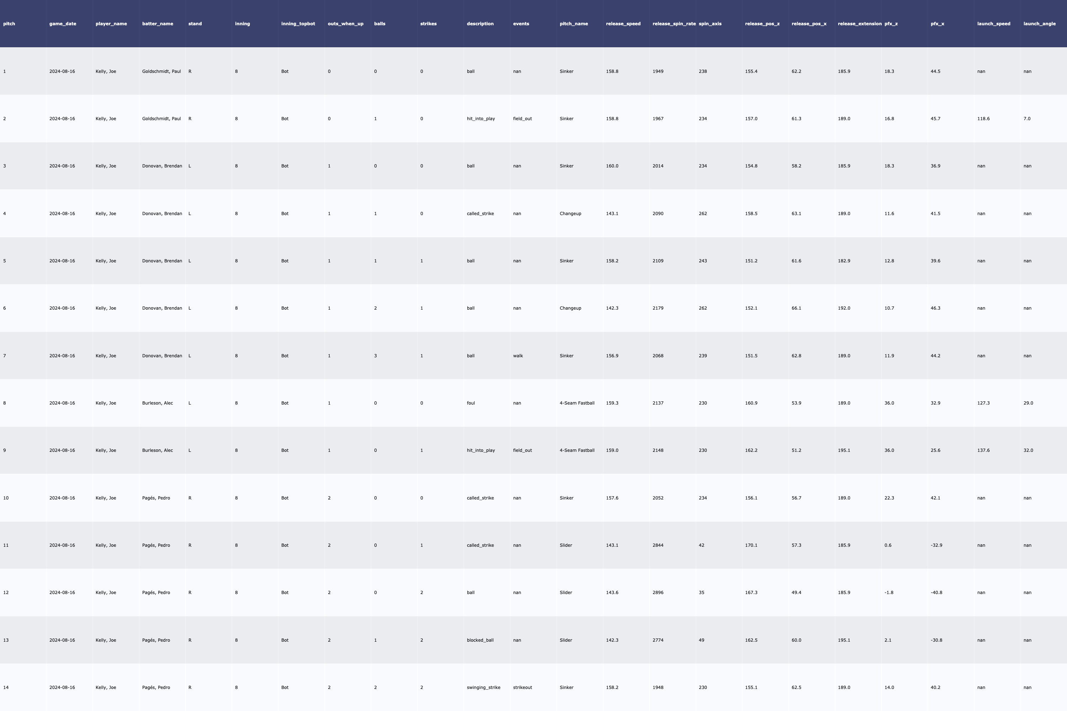This screenshot has width=1067, height=711.
Task: Click the batter_name column header
Action: click(158, 23)
